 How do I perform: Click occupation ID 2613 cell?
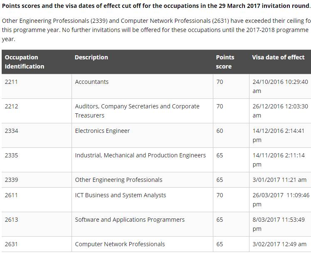pos(11,220)
